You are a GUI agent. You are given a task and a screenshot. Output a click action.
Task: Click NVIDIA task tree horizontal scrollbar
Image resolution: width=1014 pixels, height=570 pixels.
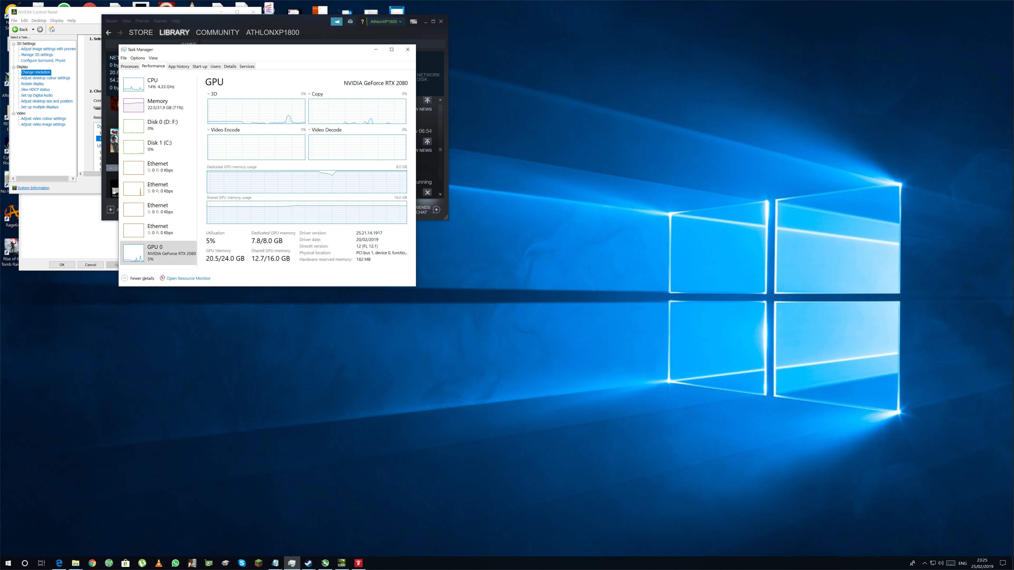(43, 179)
